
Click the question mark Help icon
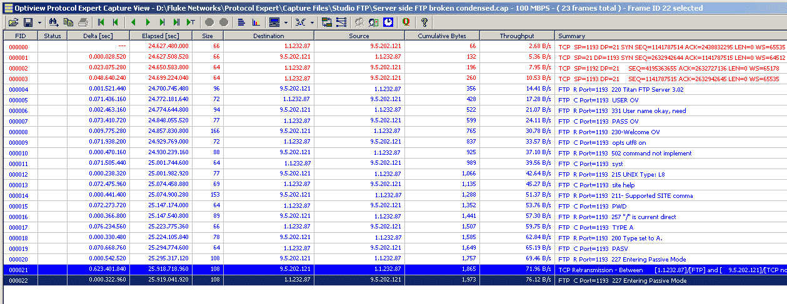[x=424, y=22]
